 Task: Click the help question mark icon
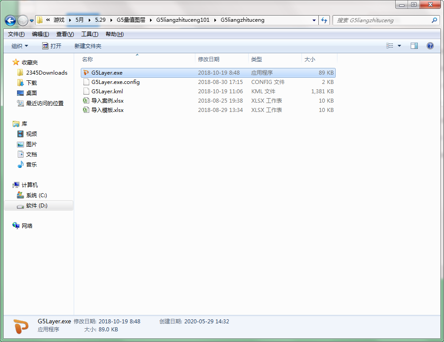tap(430, 46)
